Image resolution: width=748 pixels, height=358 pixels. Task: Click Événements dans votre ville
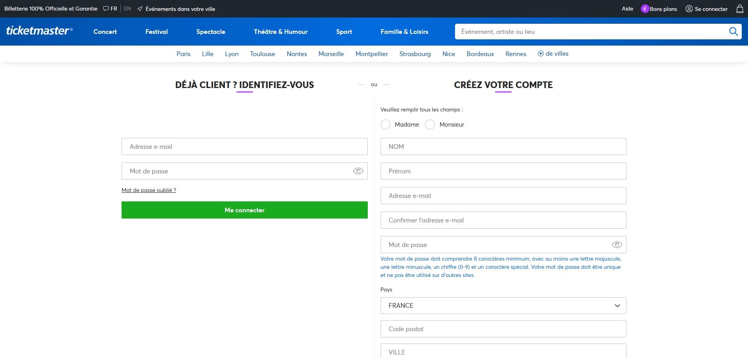click(x=180, y=9)
